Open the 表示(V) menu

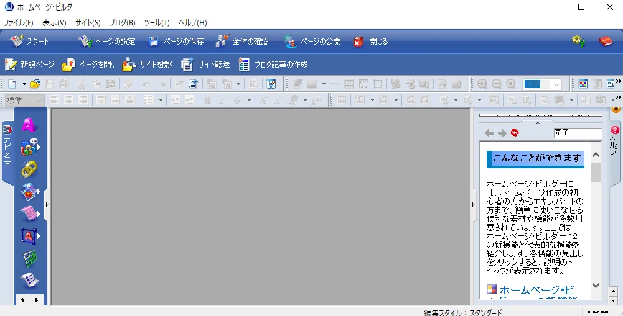54,22
